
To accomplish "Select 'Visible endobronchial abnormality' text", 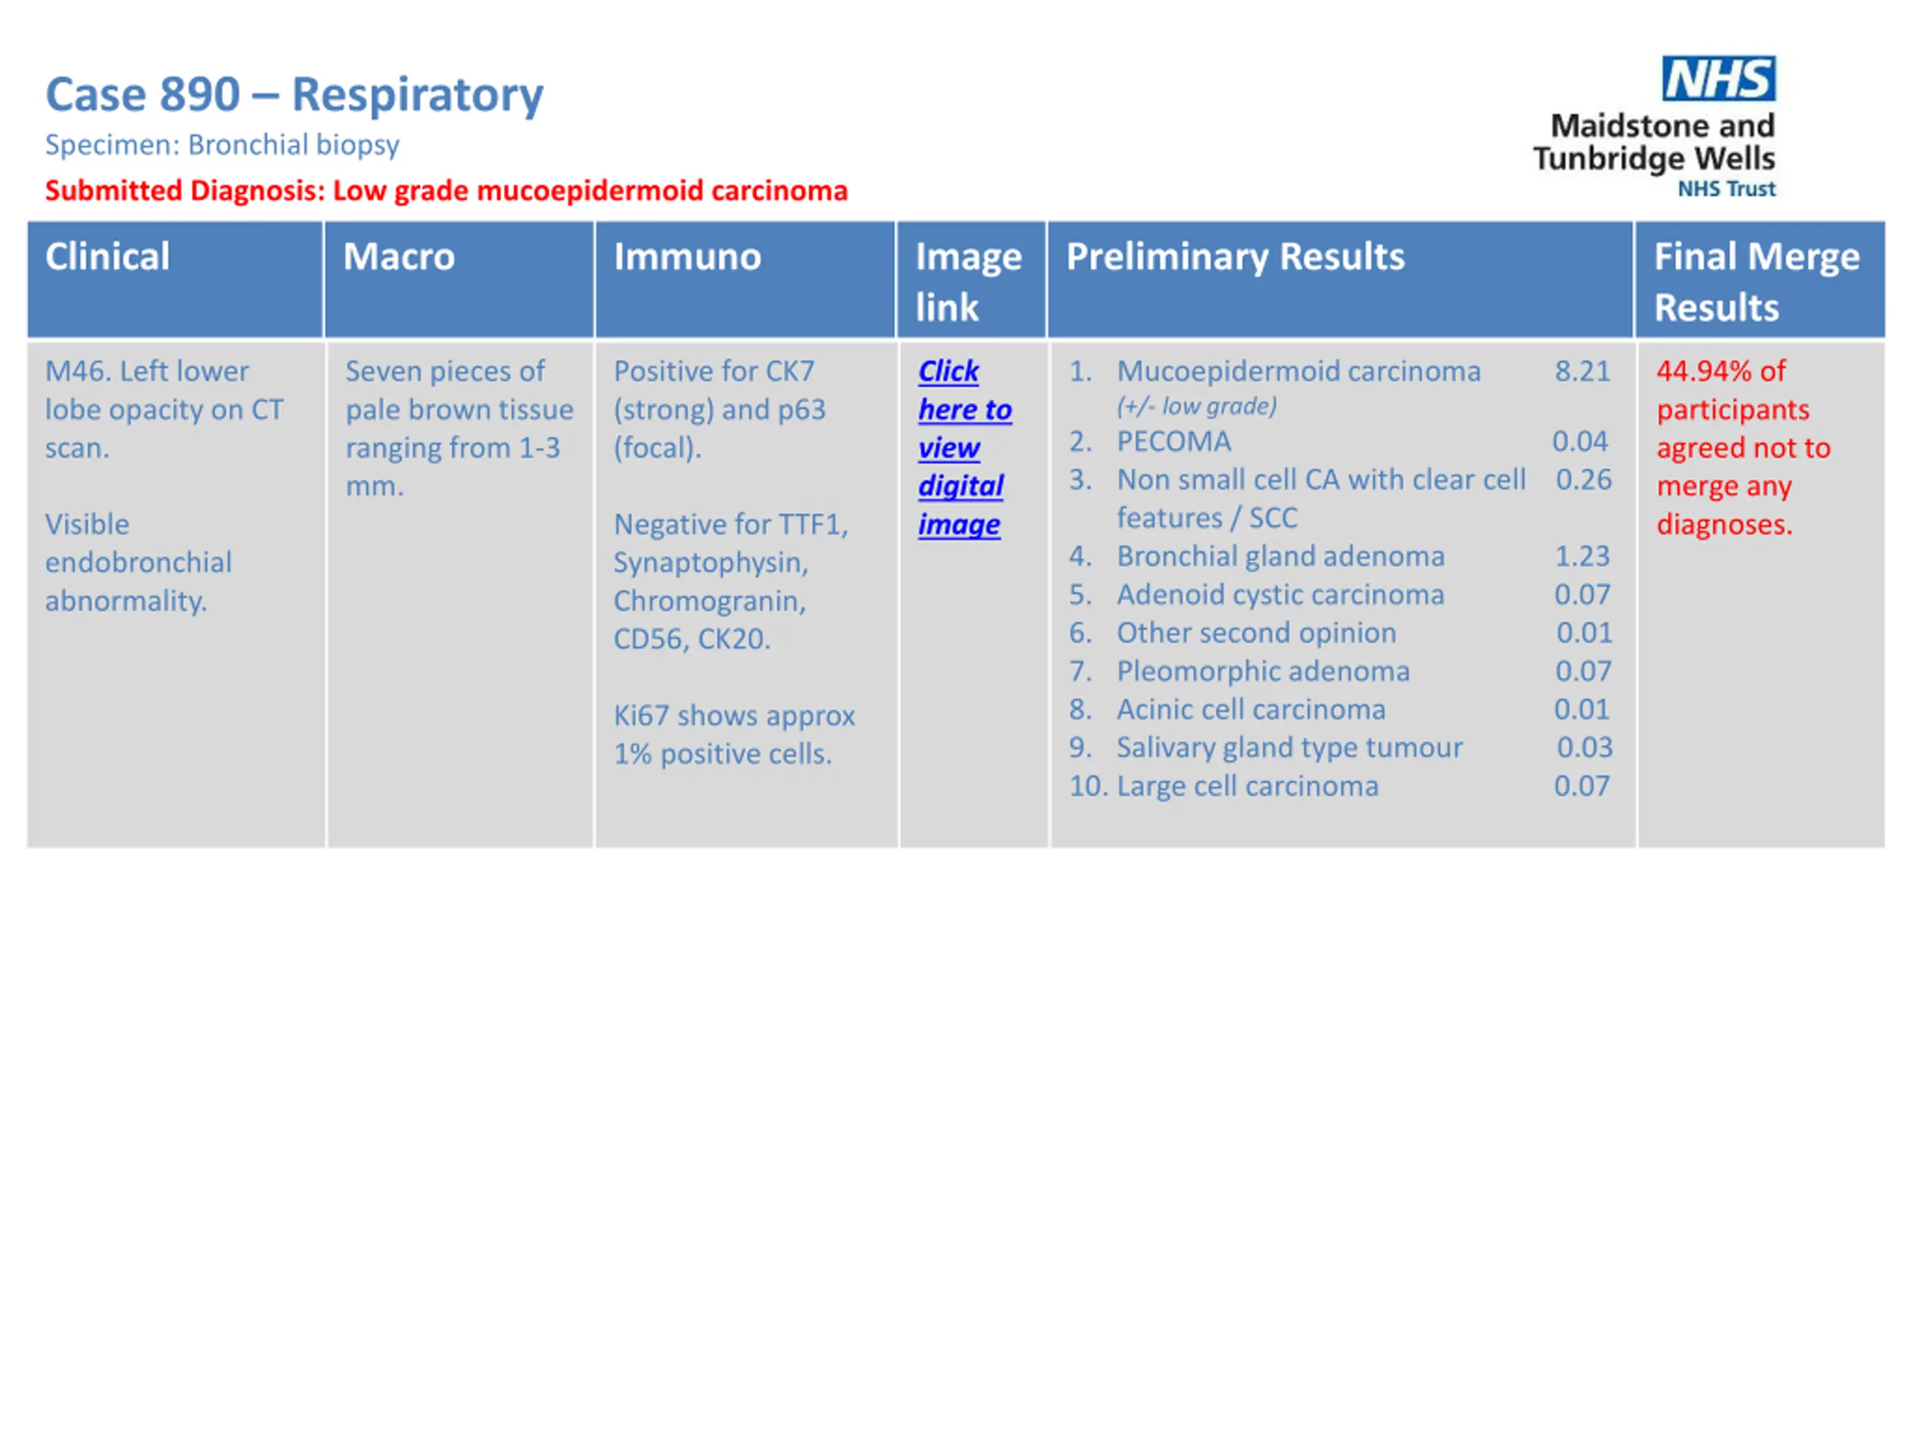I will click(138, 563).
